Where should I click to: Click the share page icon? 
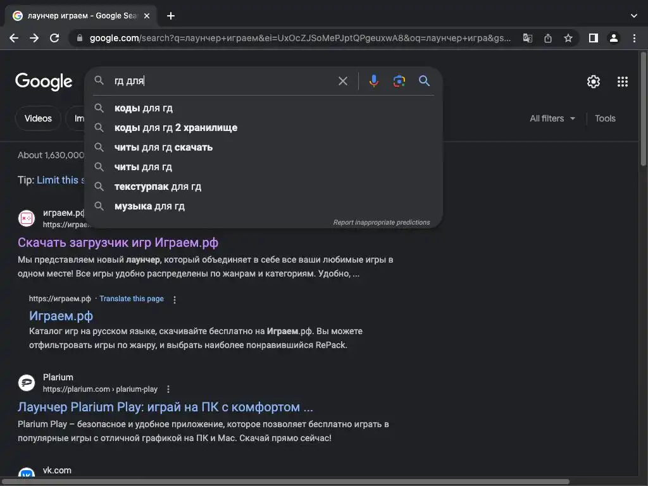tap(548, 38)
